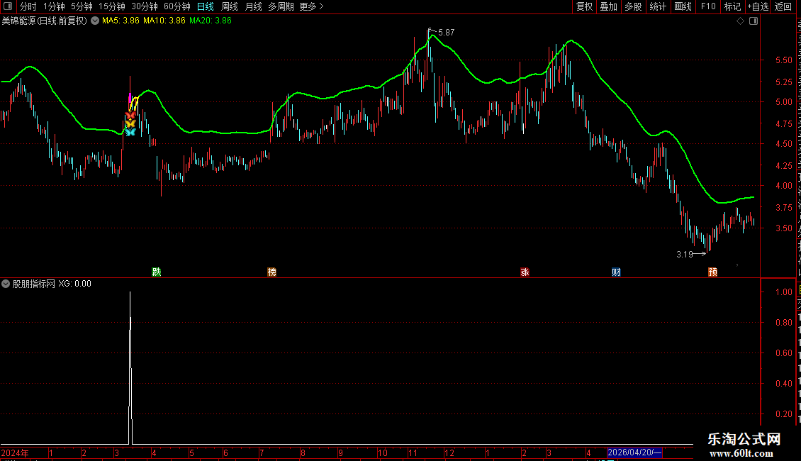The width and height of the screenshot is (801, 461).
Task: Click the 标记 mark button
Action: point(732,6)
